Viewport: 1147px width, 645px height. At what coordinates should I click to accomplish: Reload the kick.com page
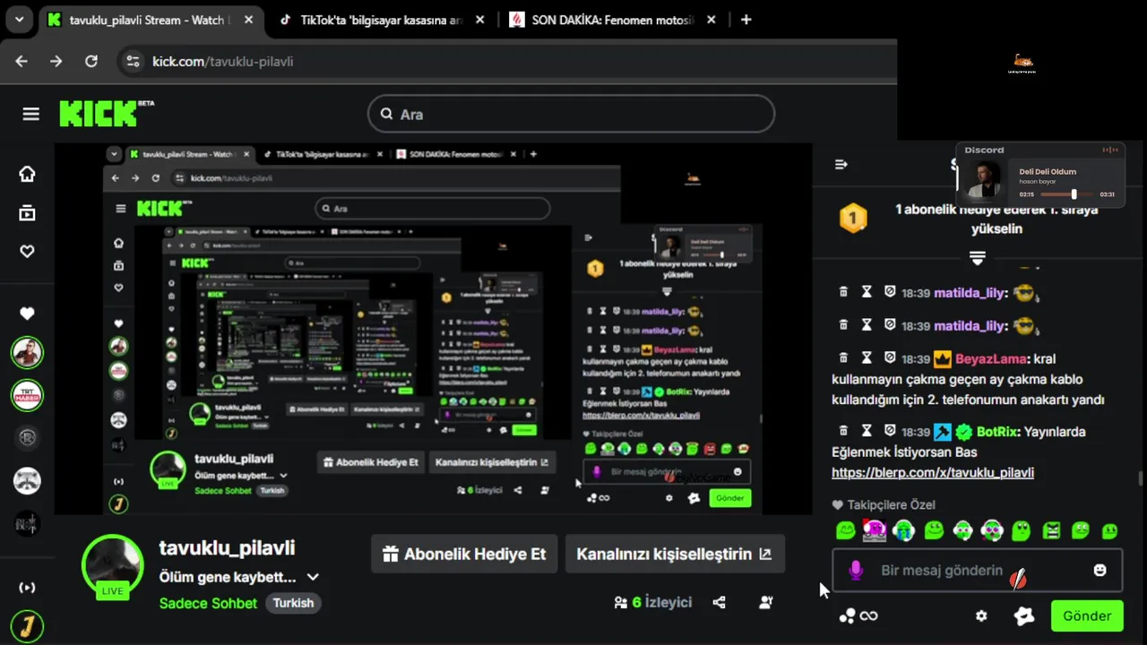[x=91, y=61]
